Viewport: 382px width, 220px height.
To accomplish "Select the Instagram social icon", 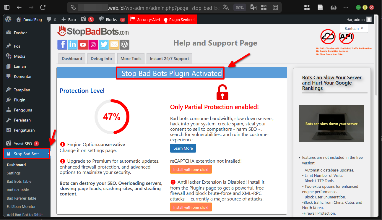I will coord(93,45).
